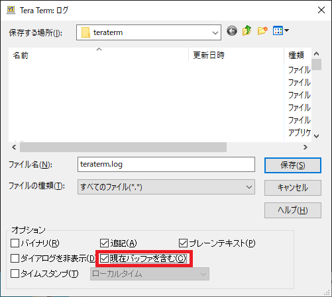Viewport: 332px width, 297px height.
Task: Click the ヘルプ(H) button
Action: [x=293, y=210]
